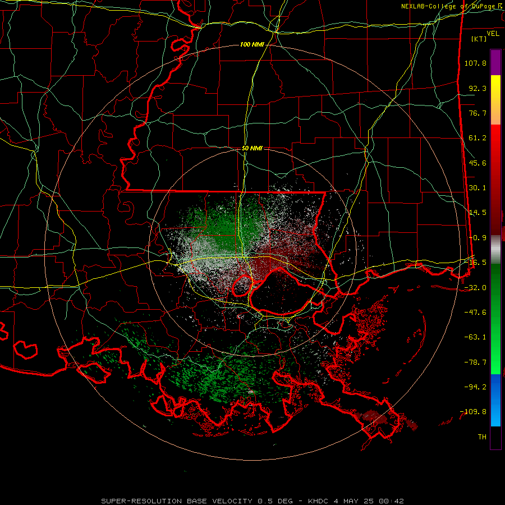
Task: Click the -0.9 velocity legend value
Action: (x=478, y=238)
